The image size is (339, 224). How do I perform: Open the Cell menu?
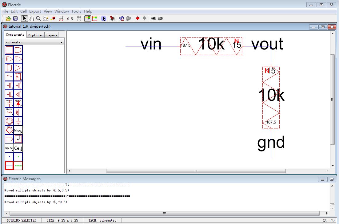(x=23, y=11)
